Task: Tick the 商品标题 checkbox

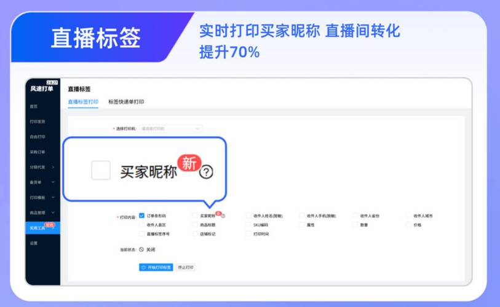Action: point(195,225)
